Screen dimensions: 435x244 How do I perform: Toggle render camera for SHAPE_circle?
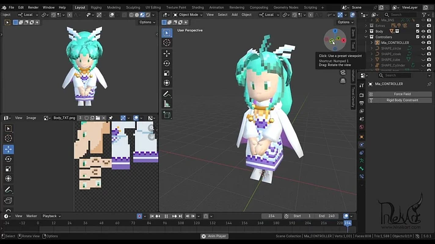[429, 48]
